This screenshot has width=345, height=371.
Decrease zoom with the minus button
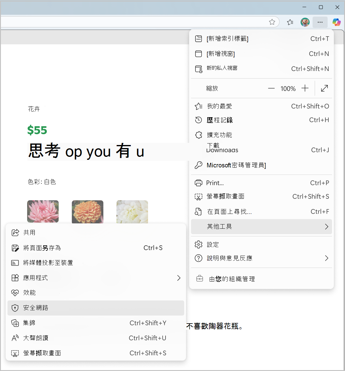point(271,89)
